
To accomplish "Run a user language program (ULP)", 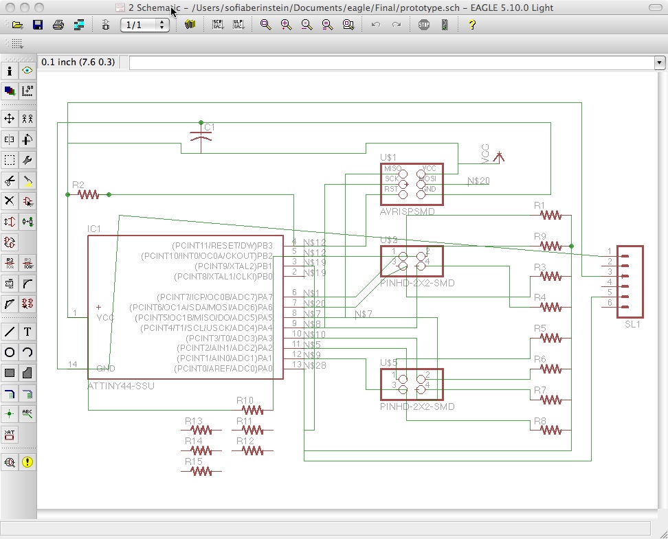I will [238, 25].
